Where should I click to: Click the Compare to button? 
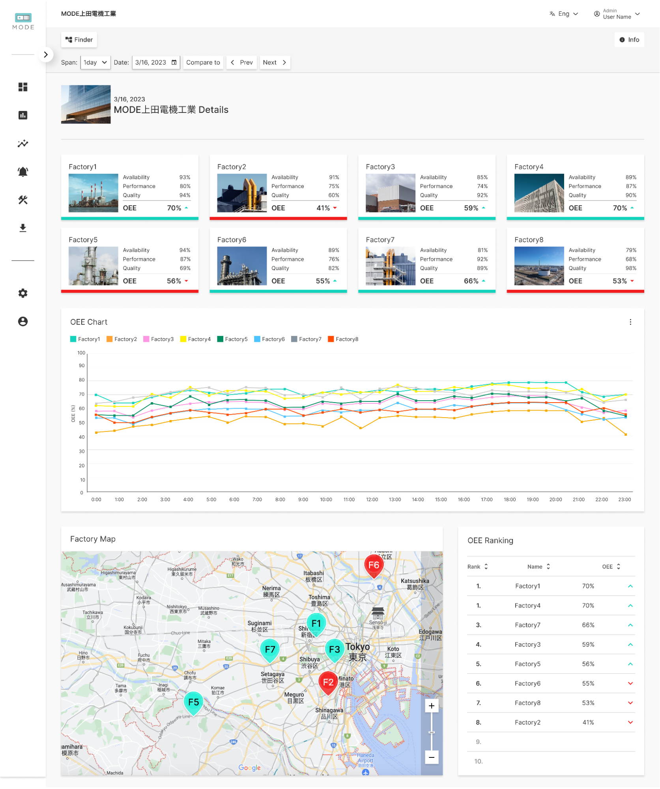[x=203, y=62]
